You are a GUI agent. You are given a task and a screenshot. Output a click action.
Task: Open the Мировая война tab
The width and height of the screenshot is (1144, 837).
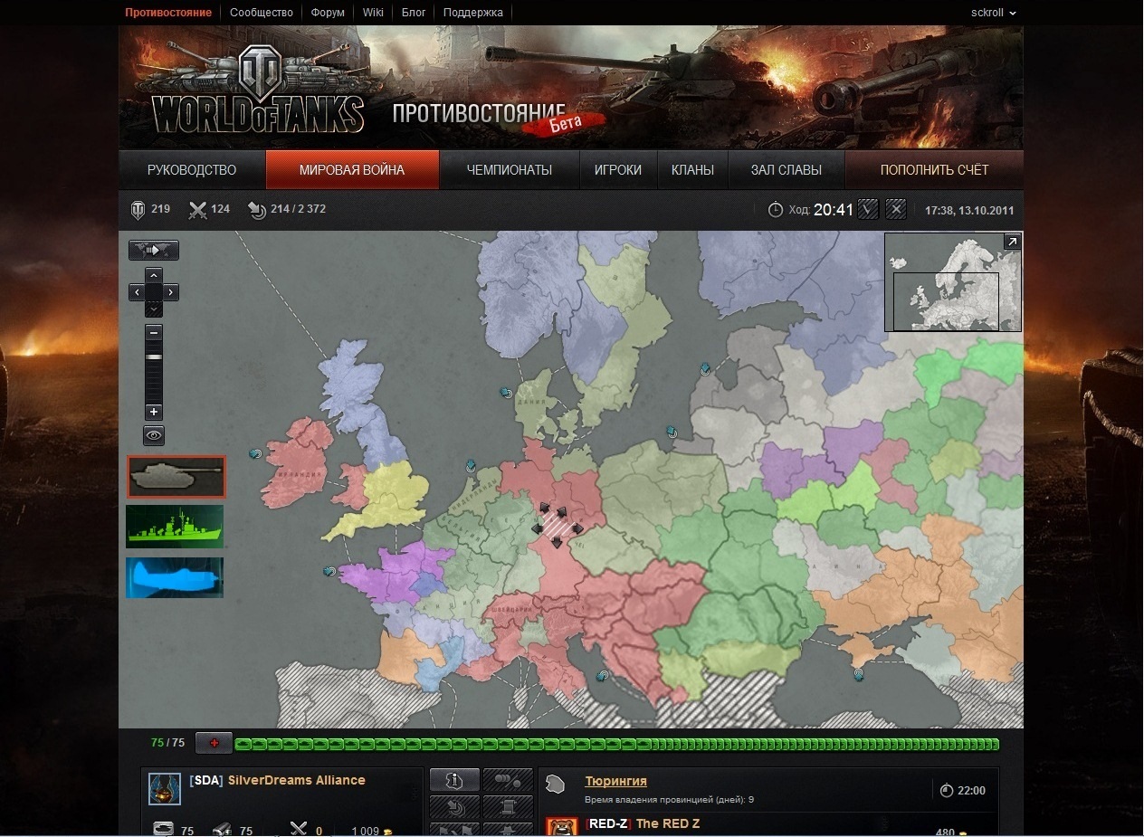[x=352, y=170]
